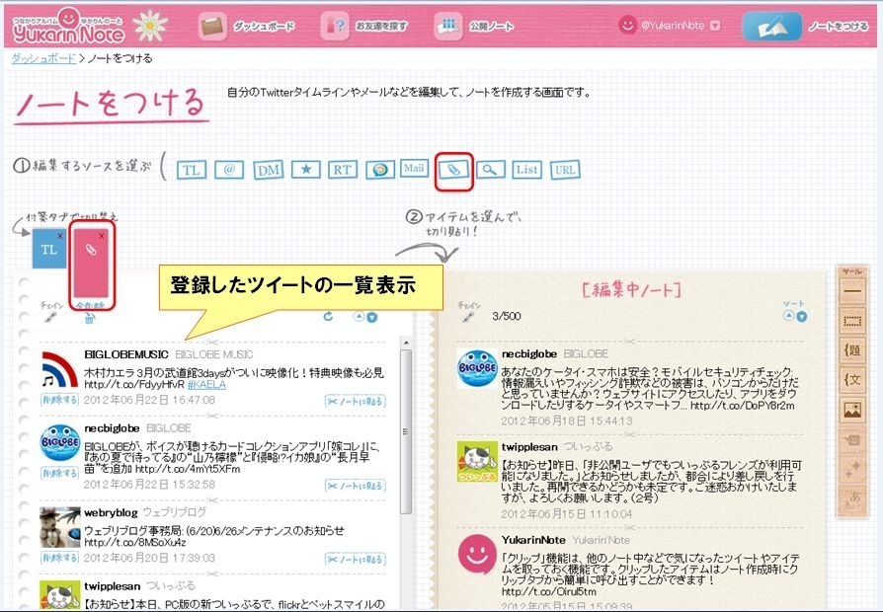
Task: Click the necbiglobe avatar in the editing note
Action: (477, 369)
